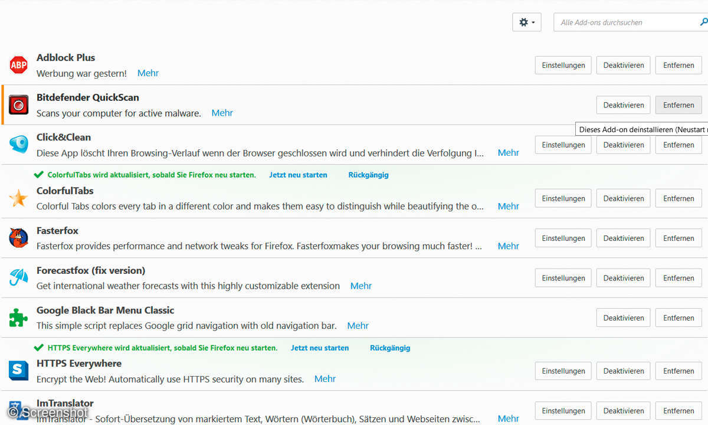Image resolution: width=708 pixels, height=425 pixels.
Task: Deaktivieren Google Black Bar Menu Classic
Action: pyautogui.click(x=624, y=318)
